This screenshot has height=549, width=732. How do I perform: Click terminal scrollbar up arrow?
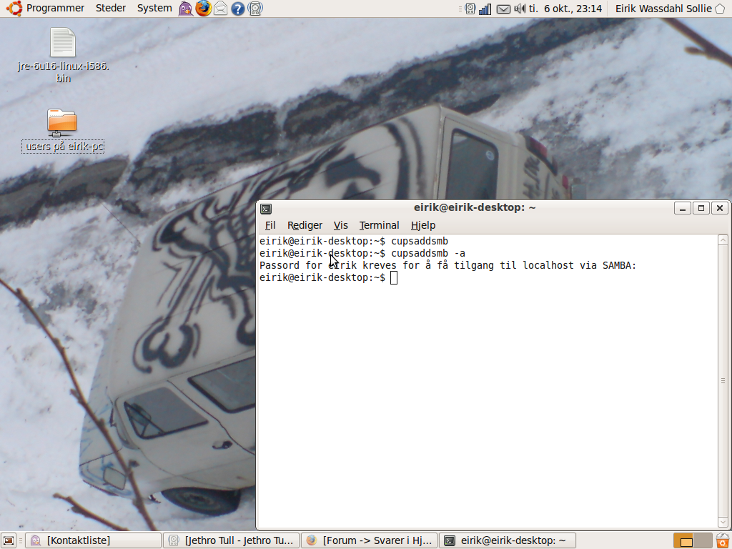tap(723, 240)
